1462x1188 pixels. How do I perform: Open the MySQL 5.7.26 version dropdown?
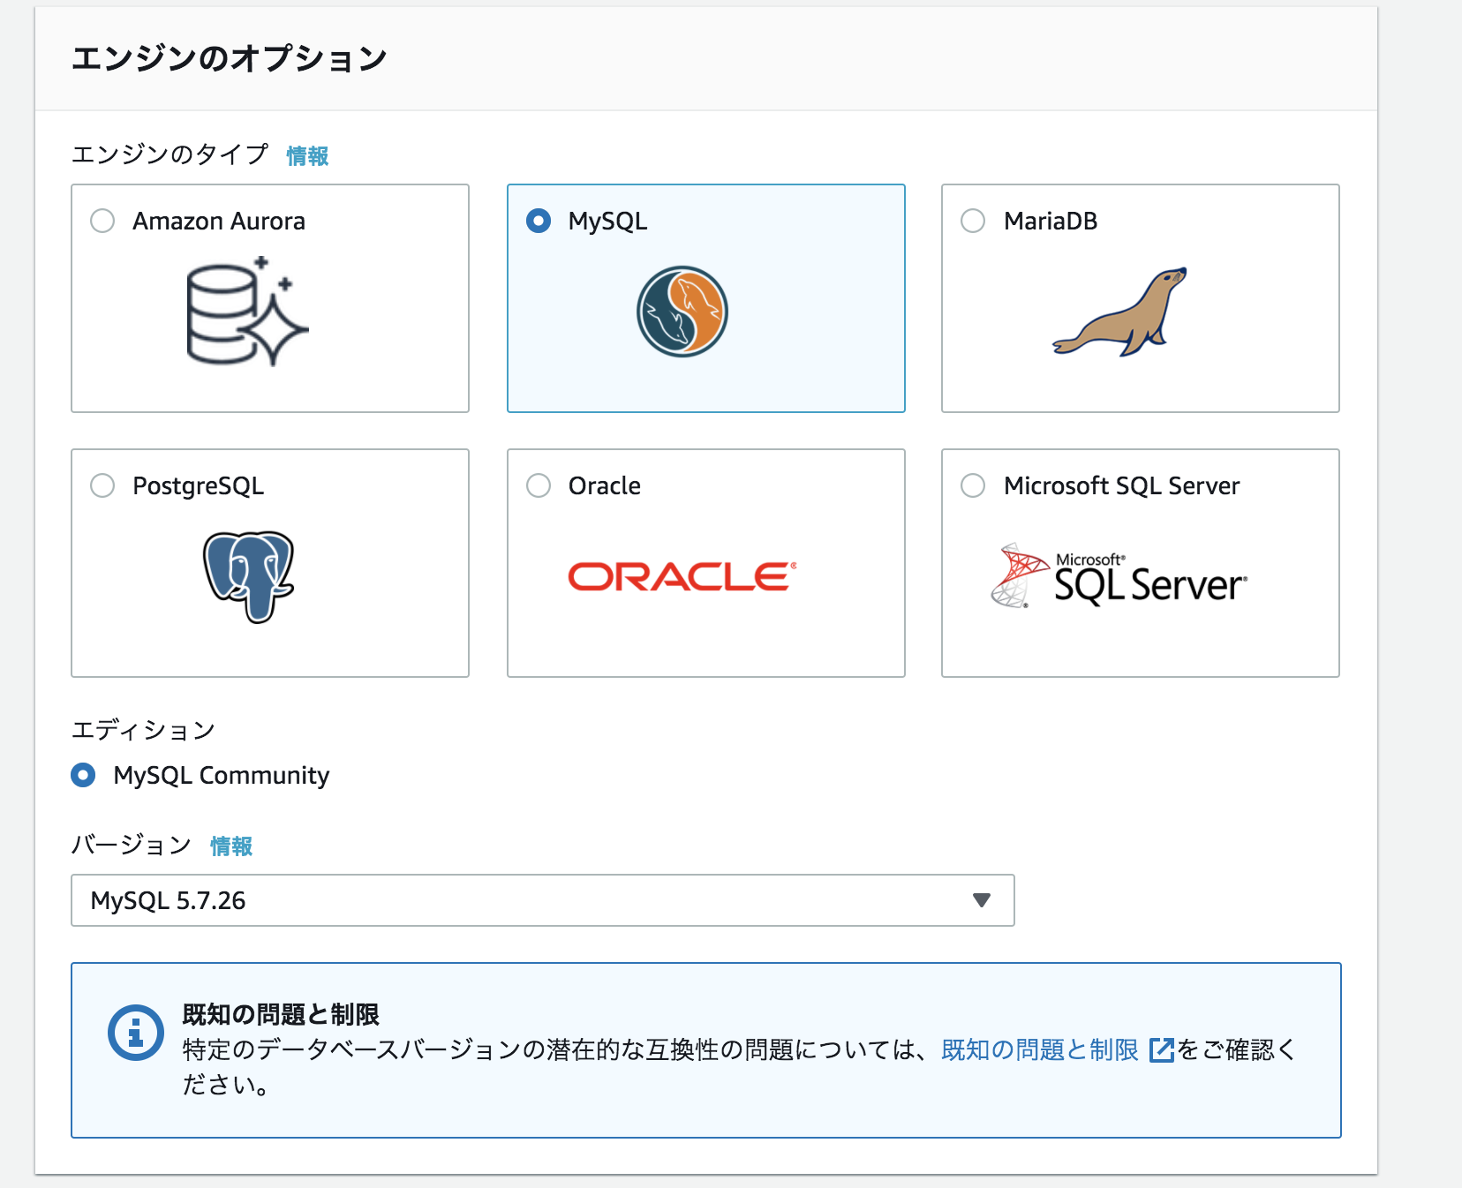point(543,900)
